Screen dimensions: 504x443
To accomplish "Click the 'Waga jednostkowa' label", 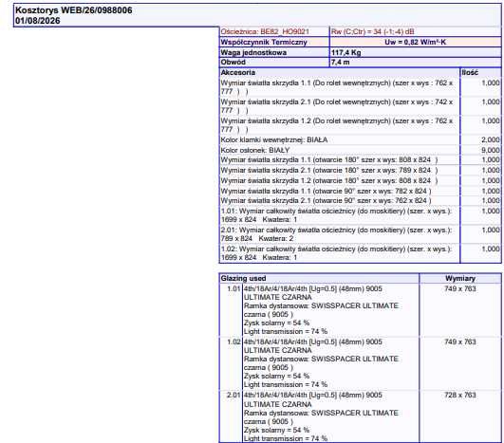I will [253, 52].
